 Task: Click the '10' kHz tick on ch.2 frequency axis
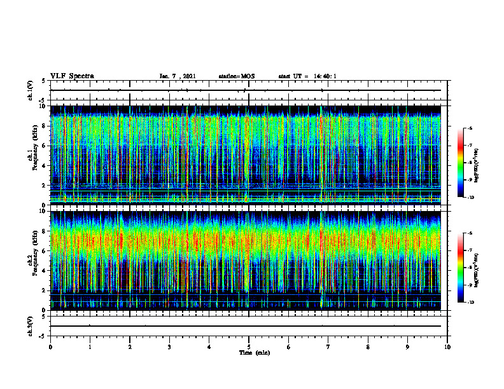click(43, 211)
